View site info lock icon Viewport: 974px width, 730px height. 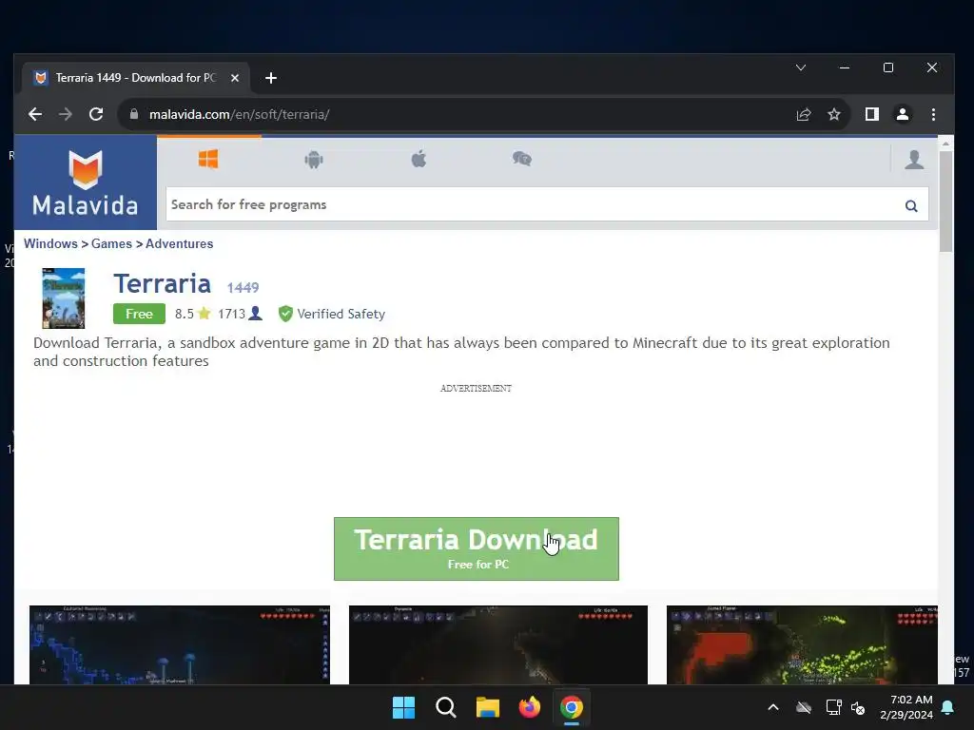coord(133,114)
